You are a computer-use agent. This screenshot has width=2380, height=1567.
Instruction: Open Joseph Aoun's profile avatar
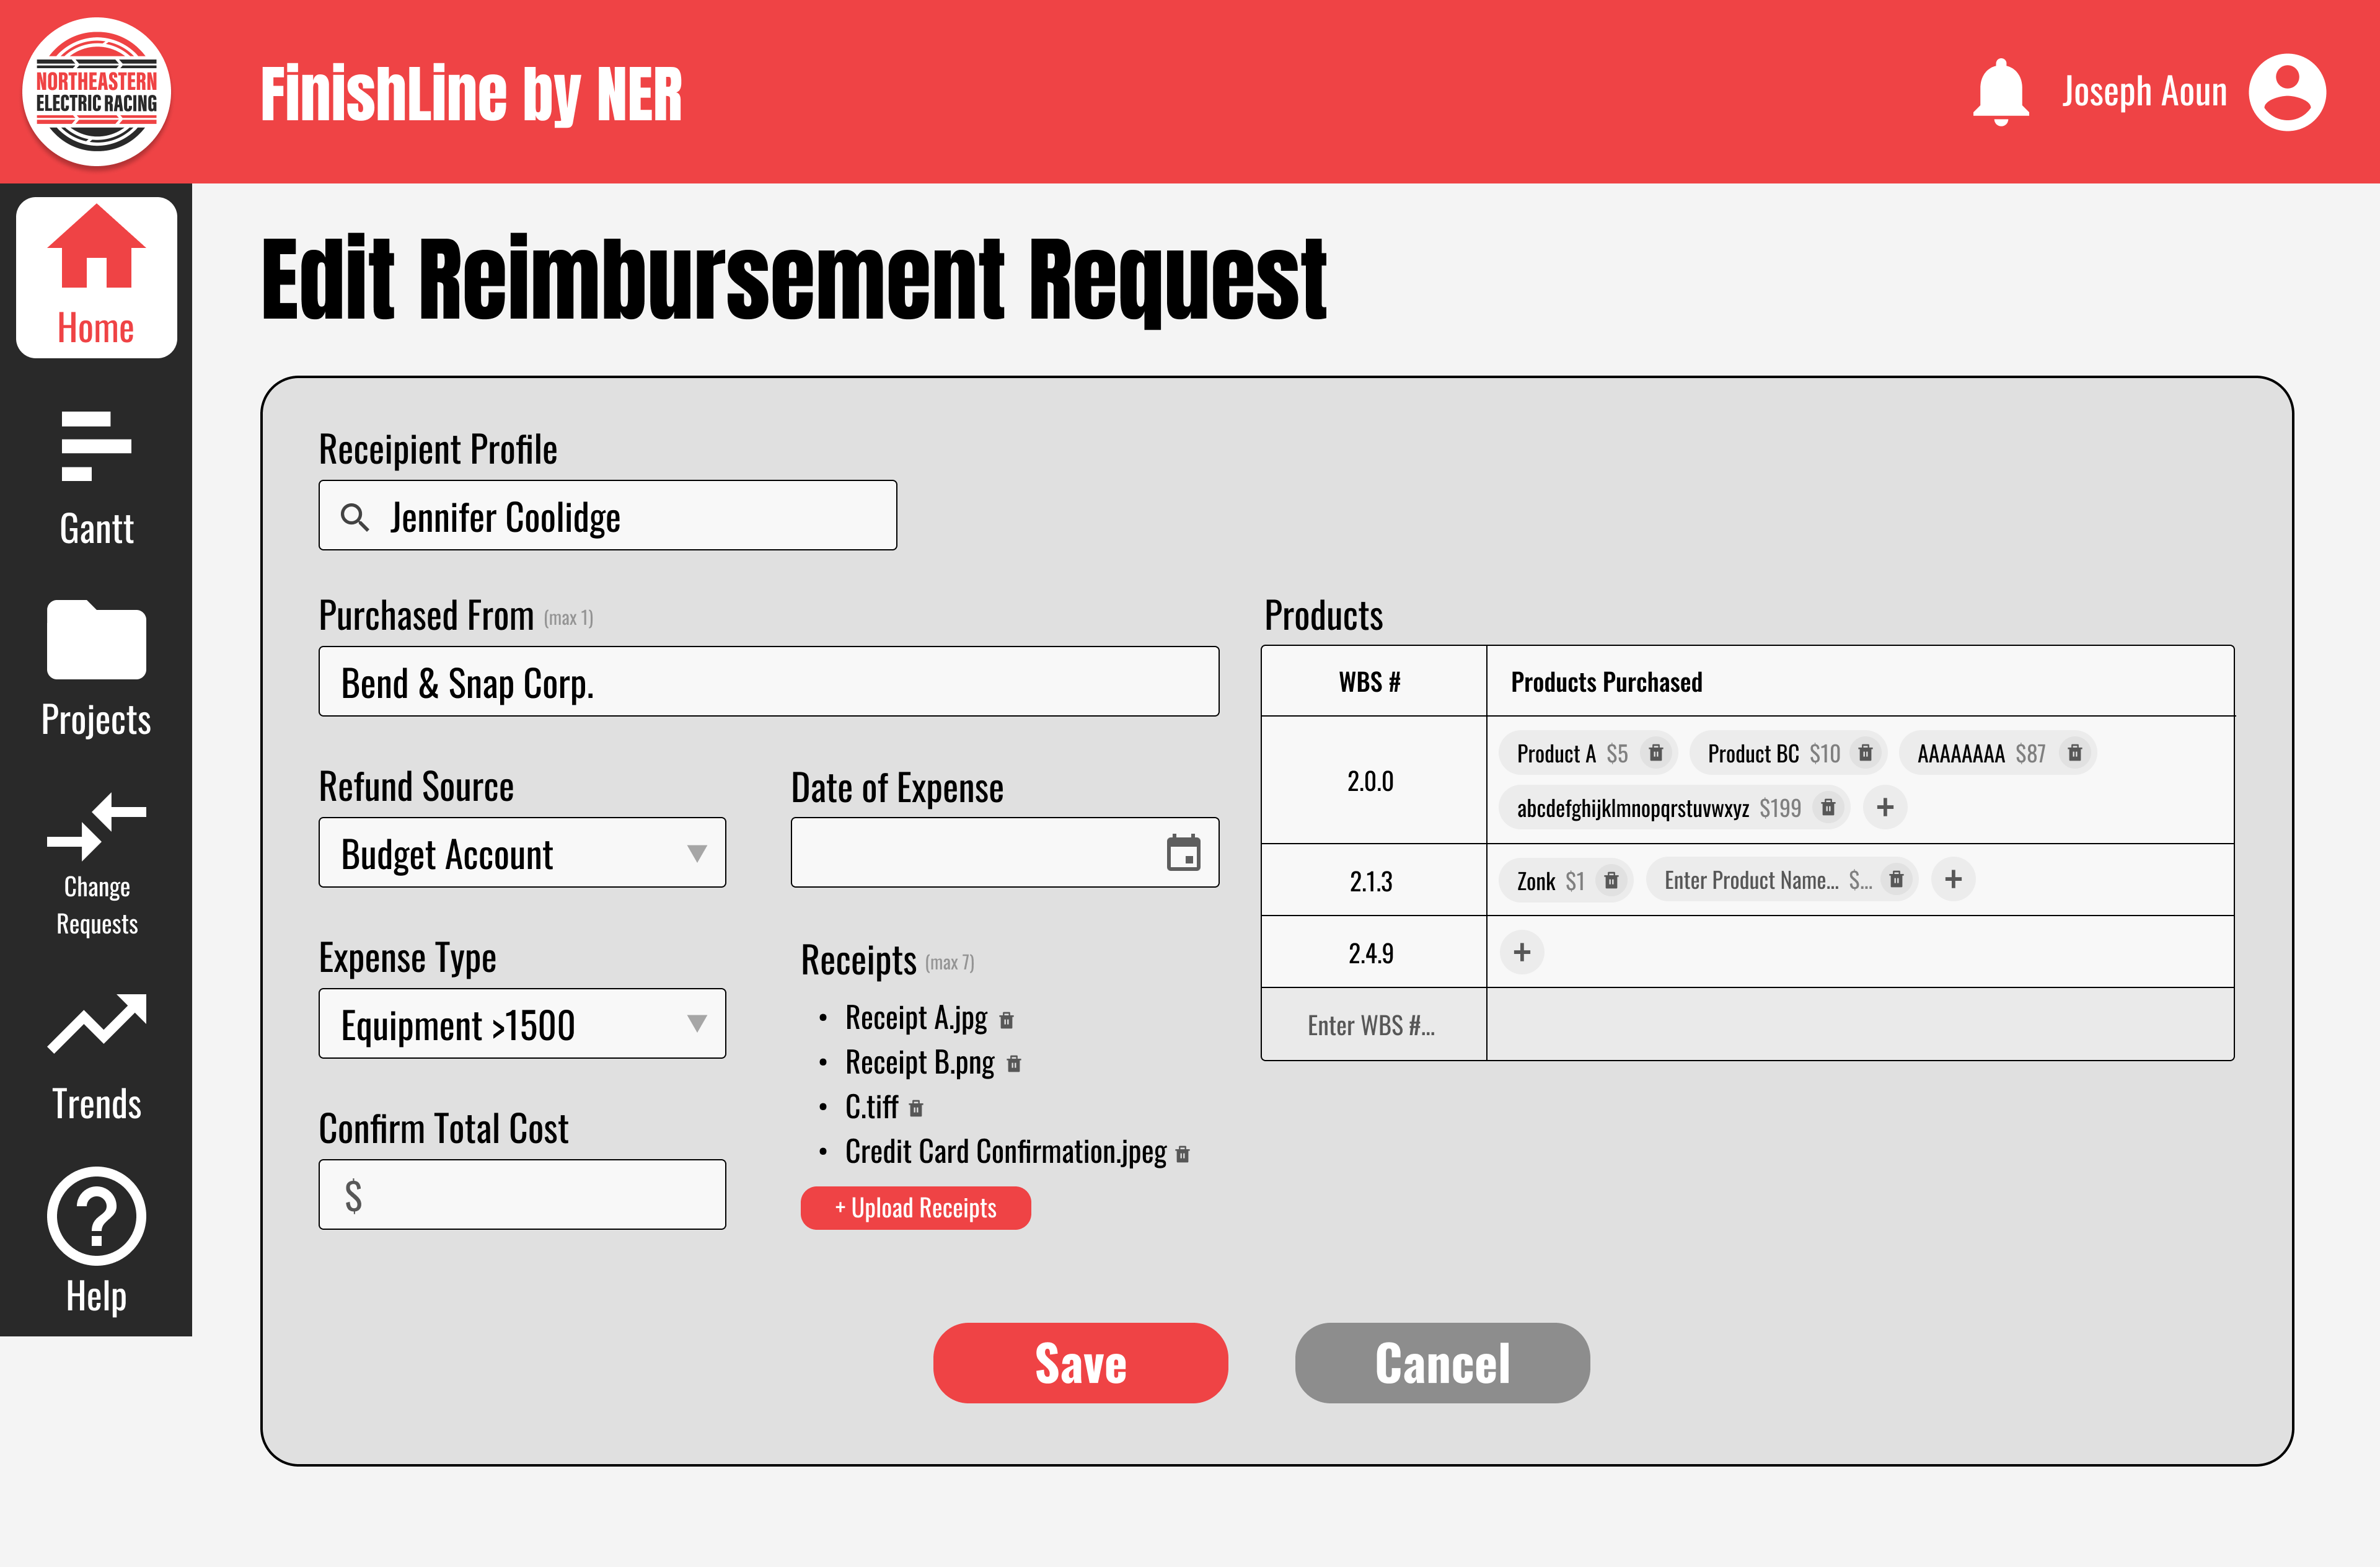[2290, 91]
